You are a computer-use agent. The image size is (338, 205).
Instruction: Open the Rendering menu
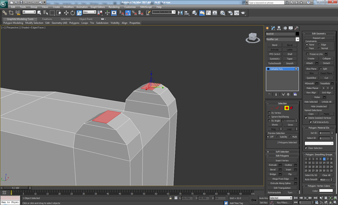pos(114,7)
